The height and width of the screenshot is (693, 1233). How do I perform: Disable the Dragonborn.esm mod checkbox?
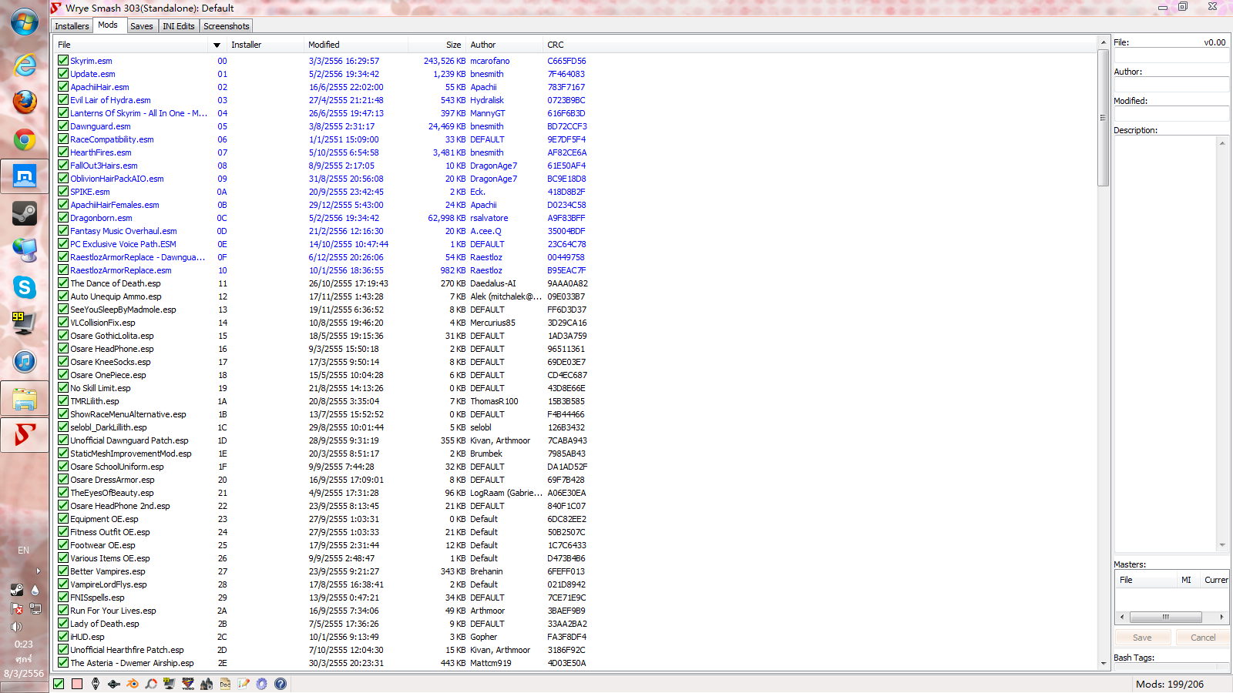[63, 217]
